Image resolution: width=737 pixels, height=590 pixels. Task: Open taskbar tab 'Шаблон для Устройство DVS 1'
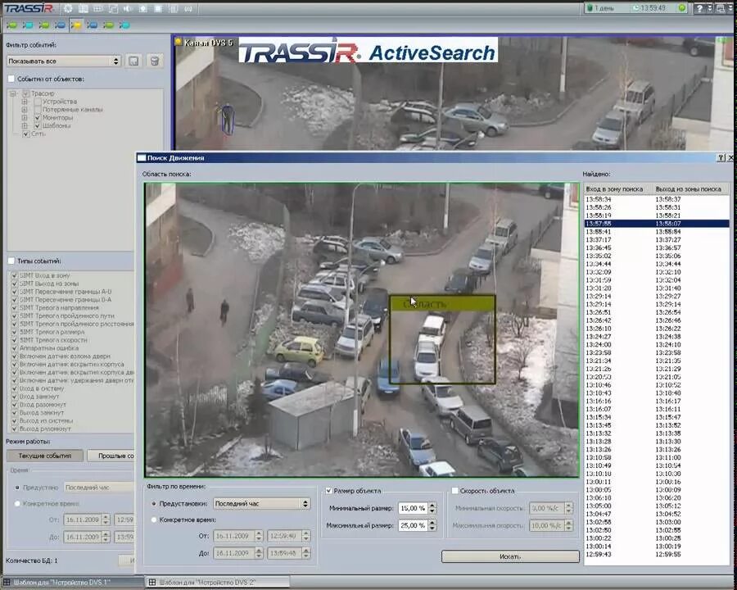(x=73, y=583)
